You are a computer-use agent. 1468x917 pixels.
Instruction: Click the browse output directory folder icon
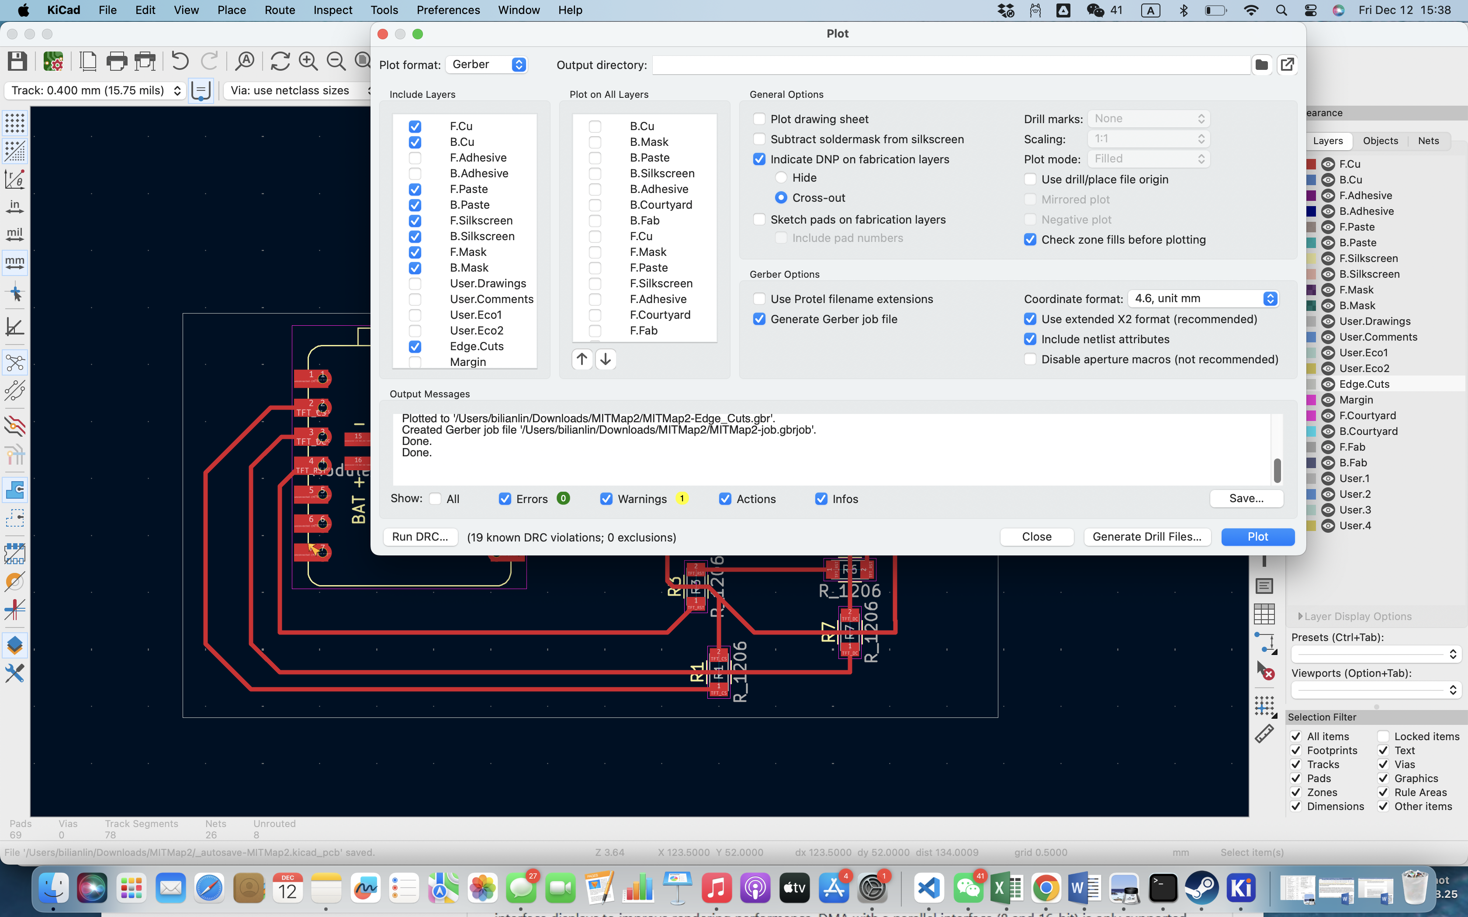(1262, 65)
